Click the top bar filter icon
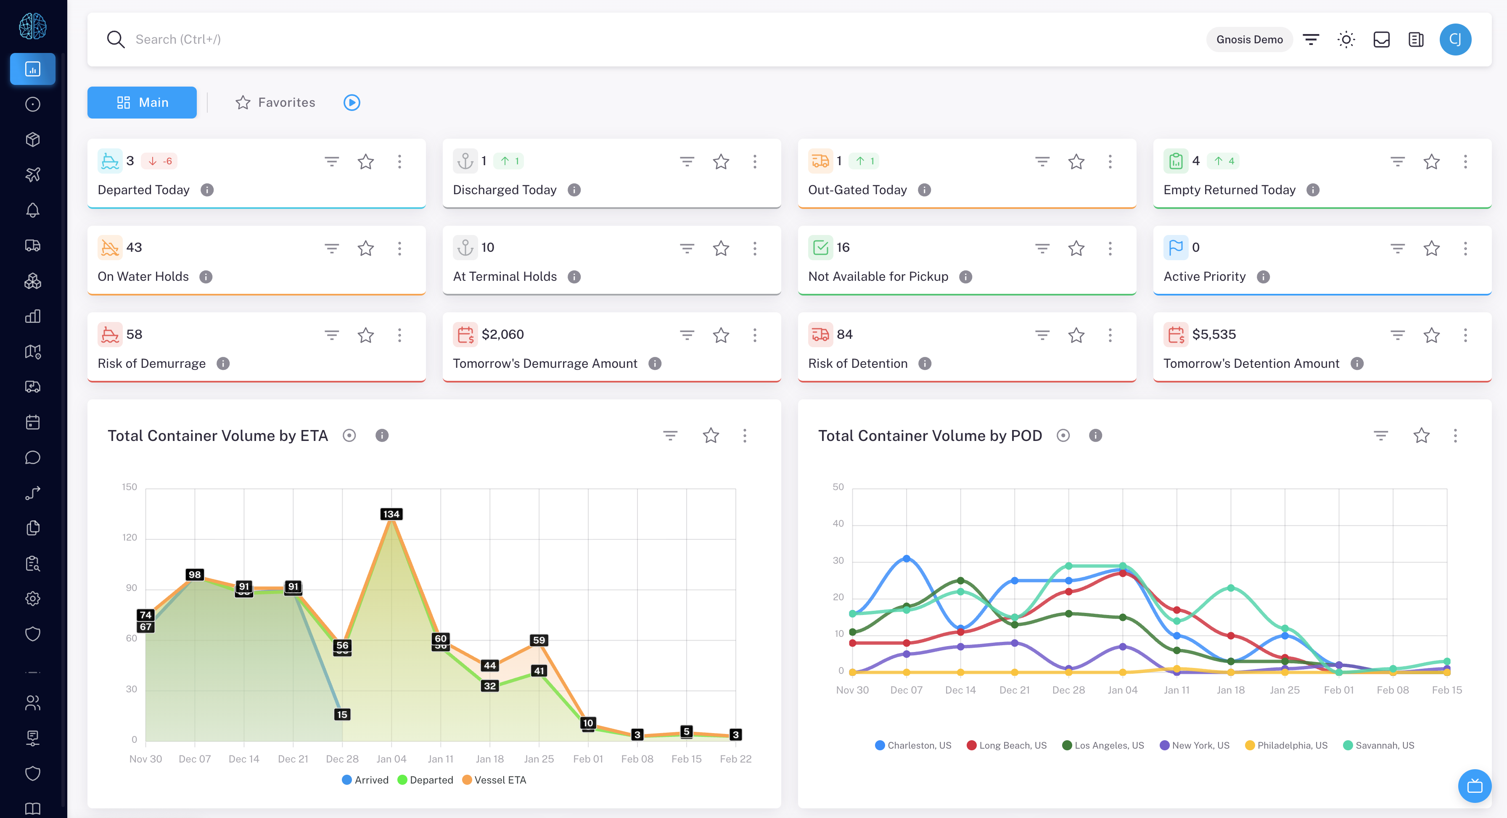The image size is (1507, 818). (x=1311, y=39)
